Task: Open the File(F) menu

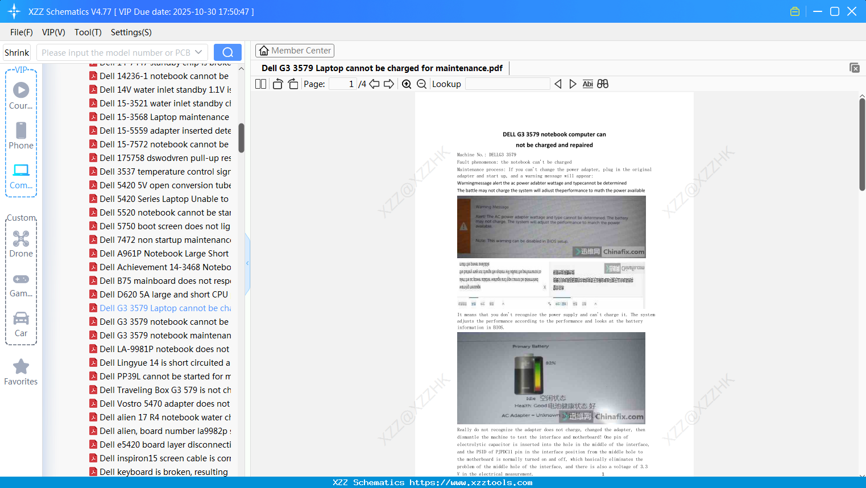Action: point(22,32)
